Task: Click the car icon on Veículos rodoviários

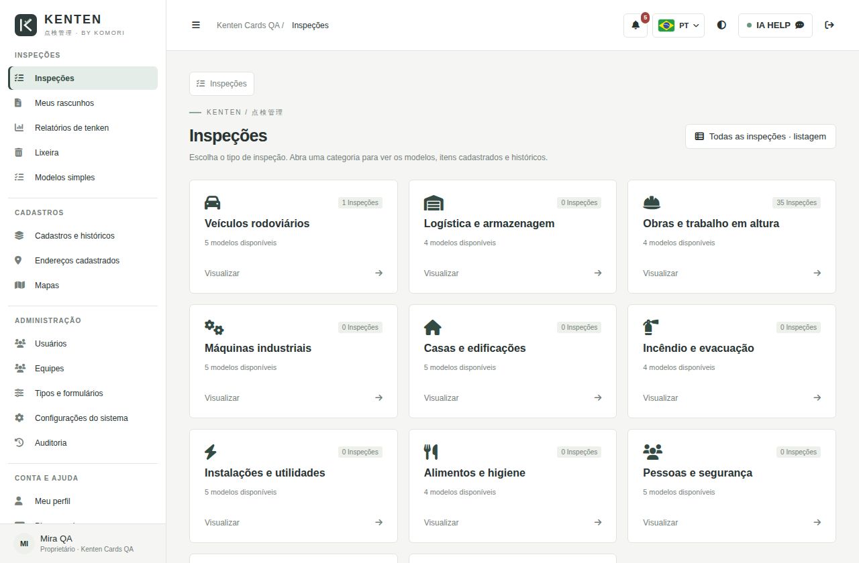Action: (x=213, y=202)
